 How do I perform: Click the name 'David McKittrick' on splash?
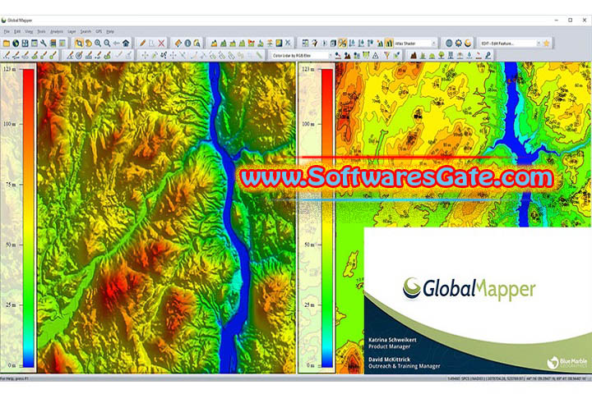click(389, 360)
